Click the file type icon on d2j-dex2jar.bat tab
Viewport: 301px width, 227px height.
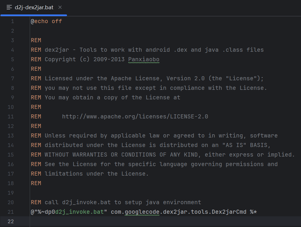point(9,8)
